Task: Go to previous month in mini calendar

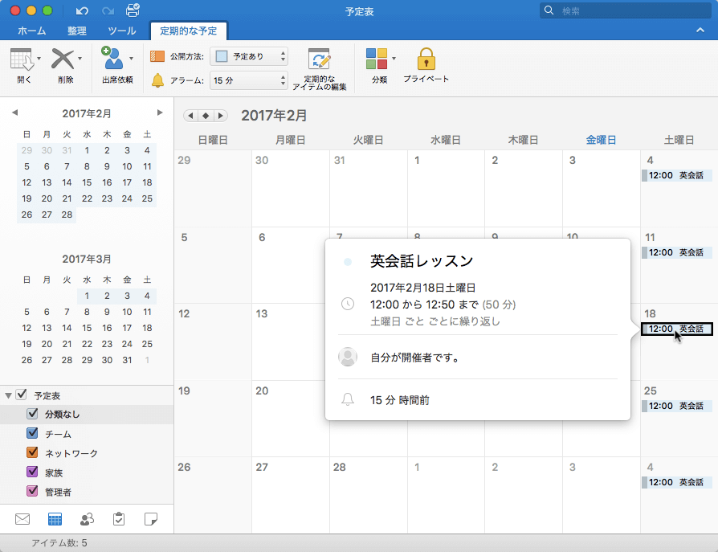Action: [14, 112]
